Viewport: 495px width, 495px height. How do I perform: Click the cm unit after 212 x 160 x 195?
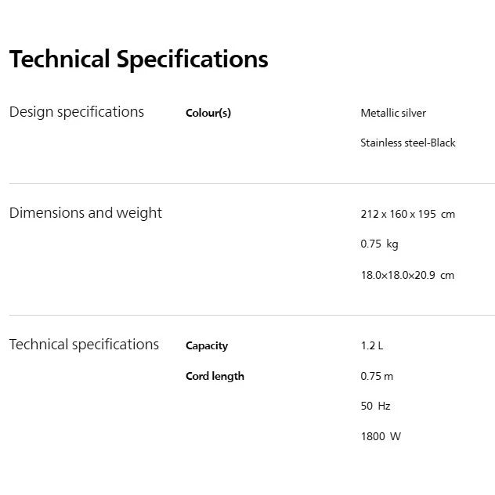click(448, 215)
